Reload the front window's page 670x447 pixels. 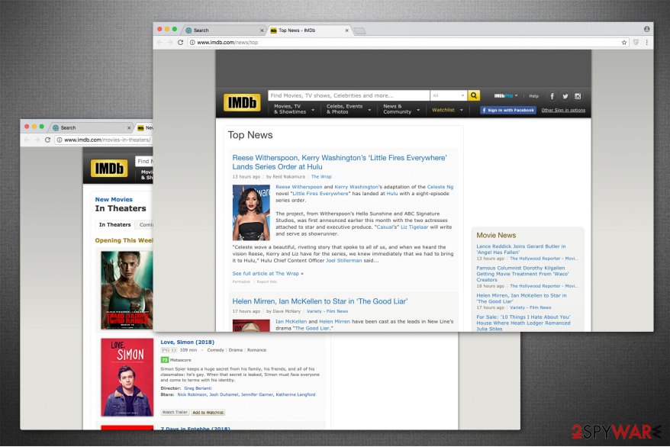tap(180, 42)
